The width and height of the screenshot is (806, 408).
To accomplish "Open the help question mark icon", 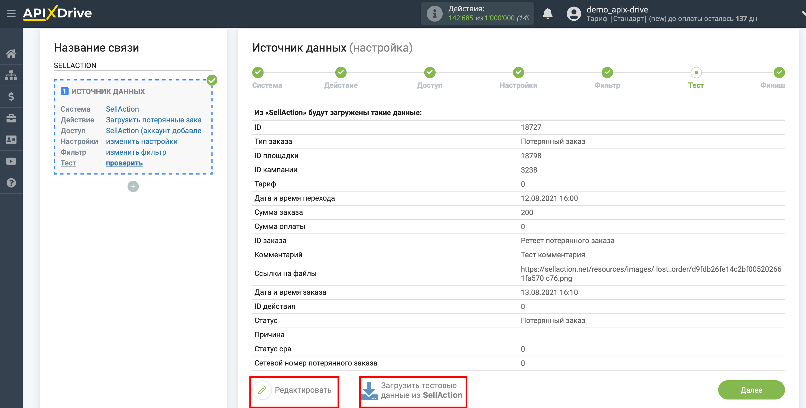I will tap(11, 183).
